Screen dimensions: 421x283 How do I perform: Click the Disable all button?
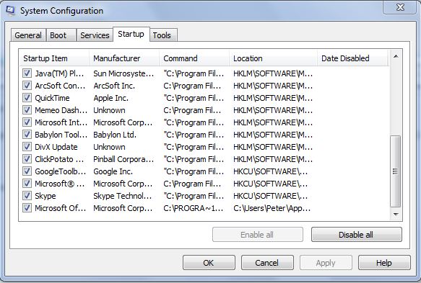(357, 235)
